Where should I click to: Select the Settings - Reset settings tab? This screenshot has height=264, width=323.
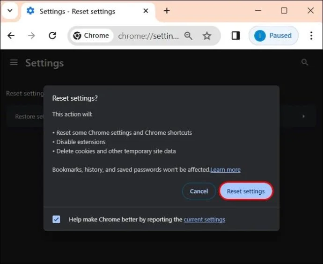[88, 11]
